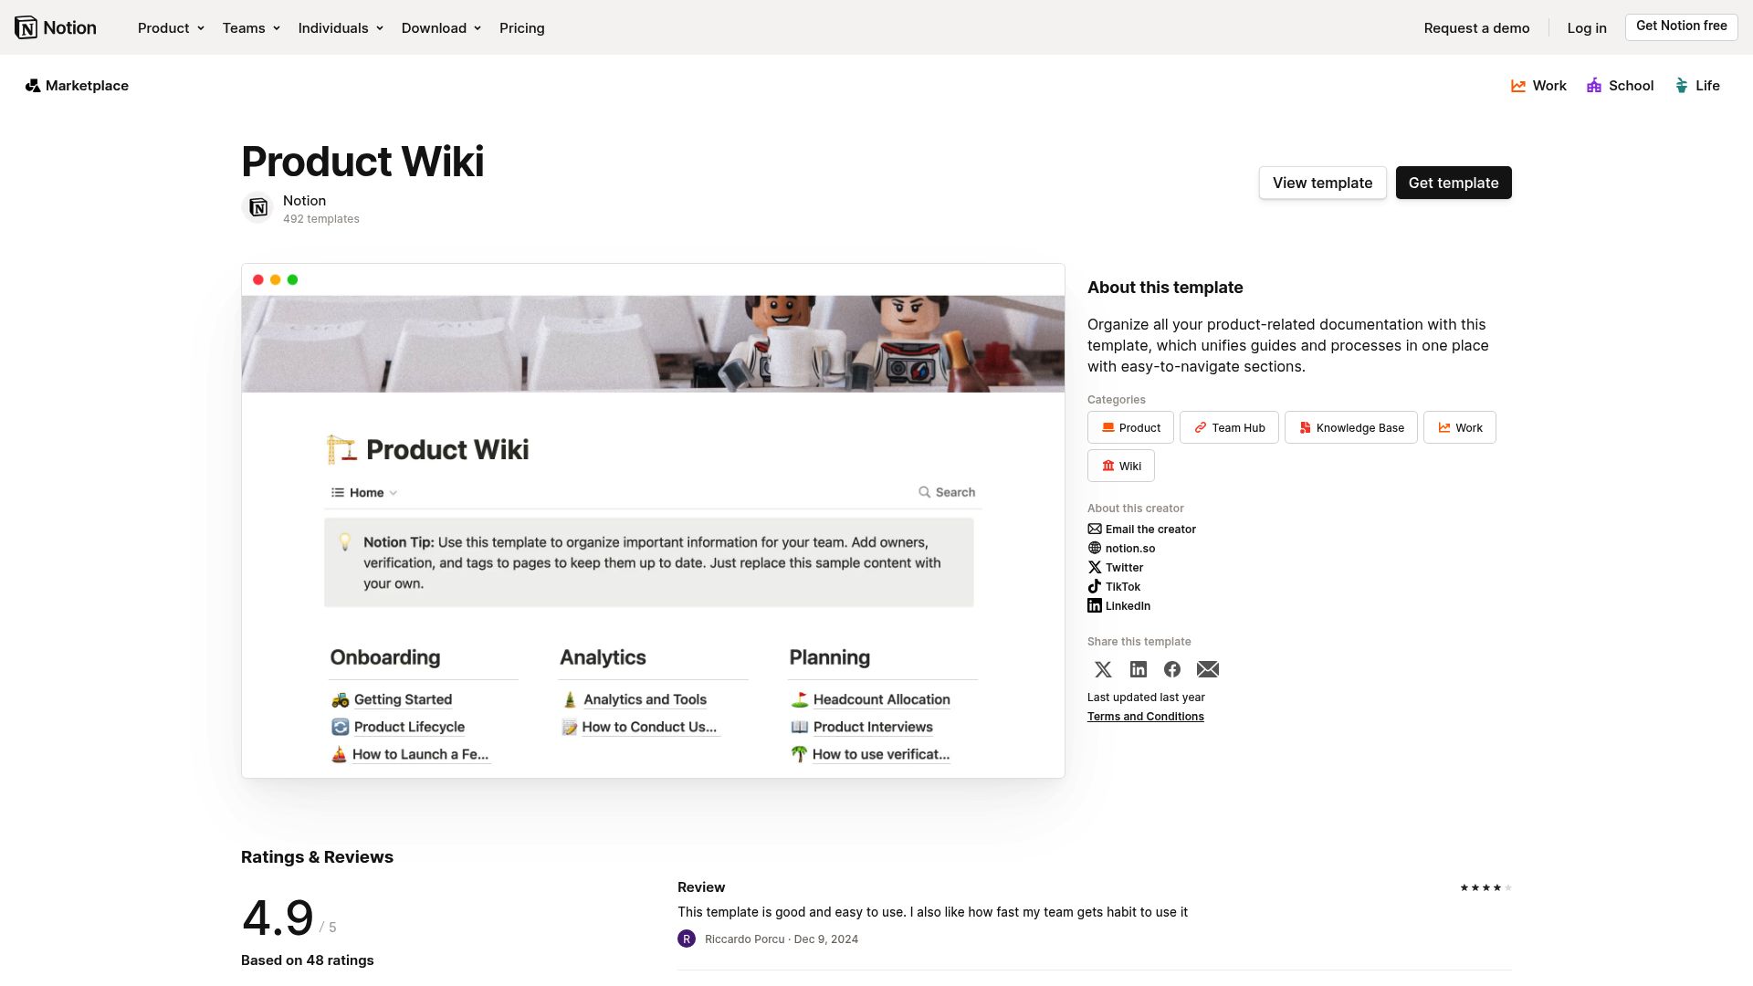The width and height of the screenshot is (1753, 986).
Task: Click the Analytics and Tools page link
Action: (645, 700)
